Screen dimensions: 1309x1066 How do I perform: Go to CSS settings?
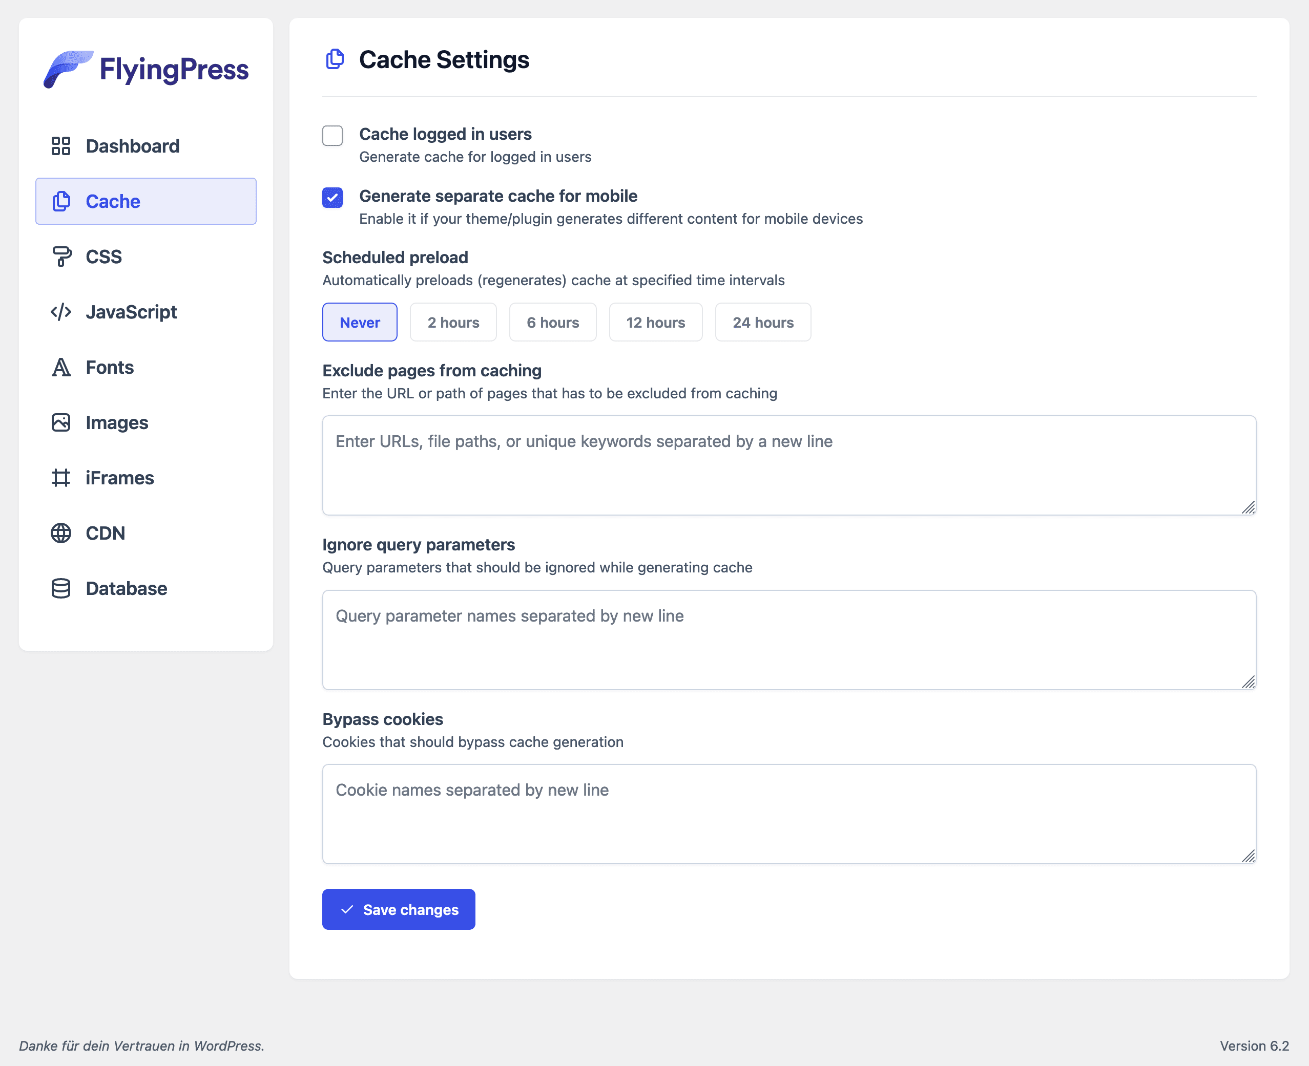coord(146,257)
